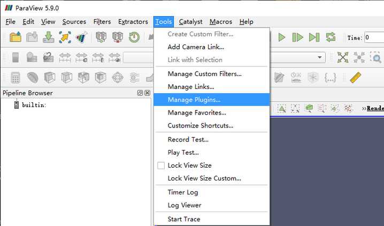Screen dimensions: 384x226
Task: Choose Play Test... menu entry
Action: click(x=212, y=153)
